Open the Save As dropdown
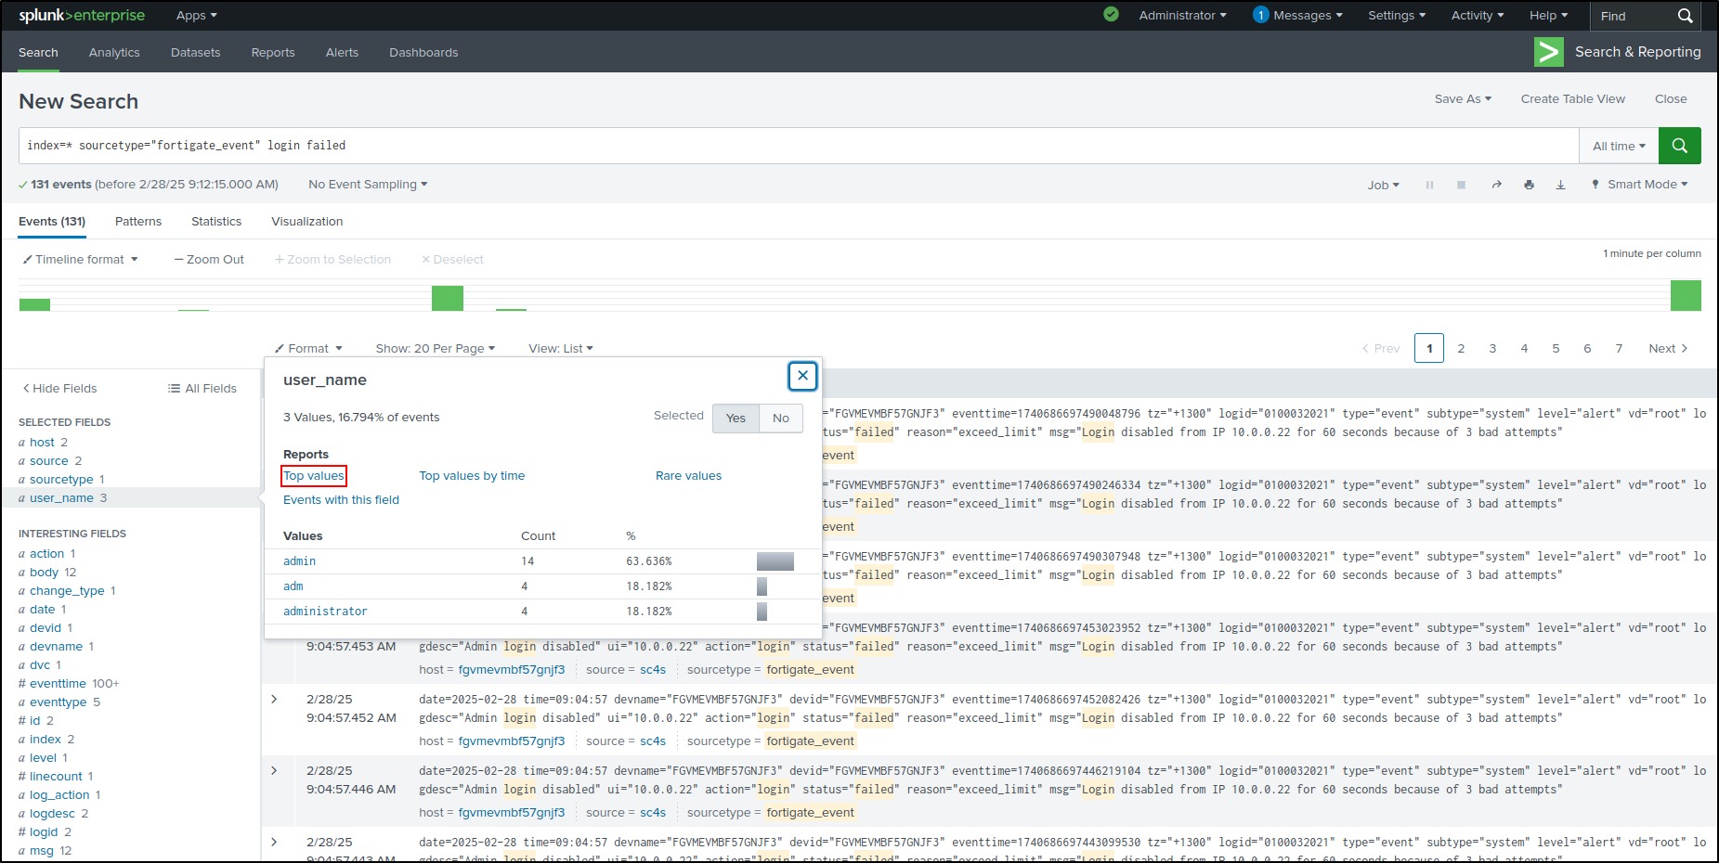 [x=1463, y=99]
